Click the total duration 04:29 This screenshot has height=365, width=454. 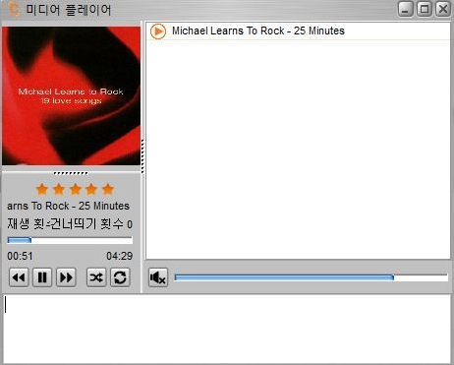120,256
